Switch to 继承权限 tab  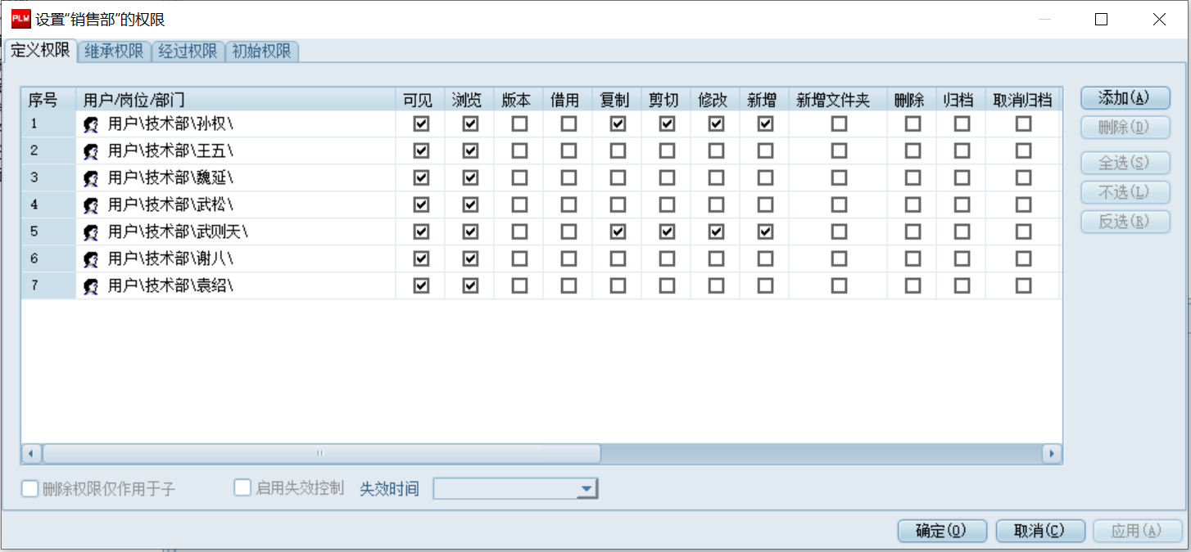pyautogui.click(x=114, y=52)
